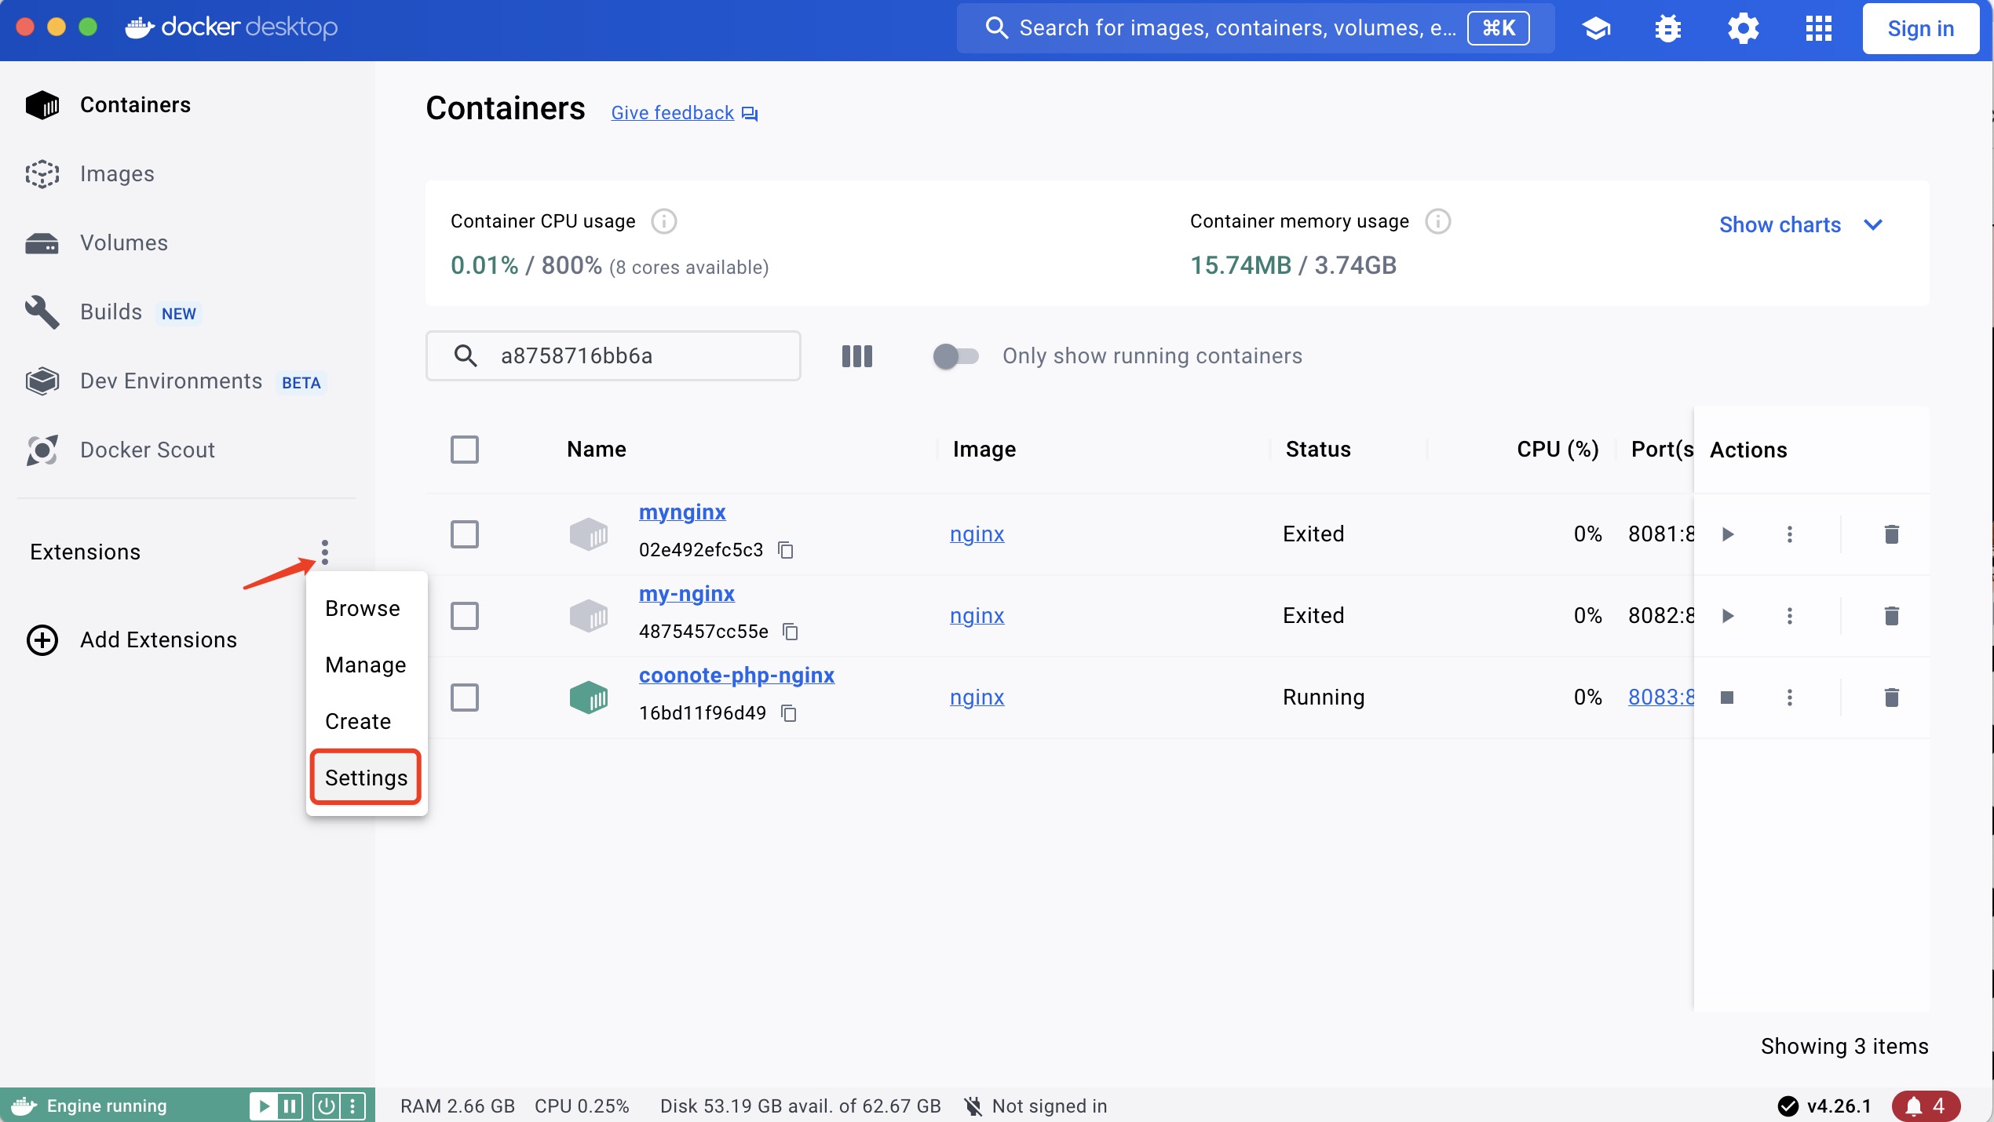This screenshot has height=1122, width=1994.
Task: Delete the mynginx container
Action: (1892, 534)
